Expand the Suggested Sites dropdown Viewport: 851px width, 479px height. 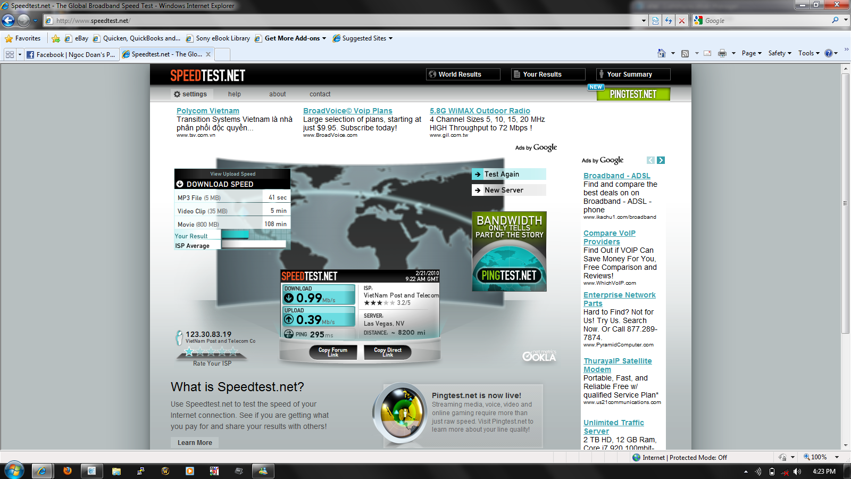coord(390,38)
